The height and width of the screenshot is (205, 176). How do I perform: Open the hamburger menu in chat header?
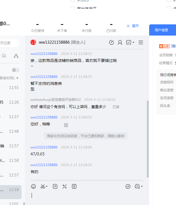coord(141,43)
